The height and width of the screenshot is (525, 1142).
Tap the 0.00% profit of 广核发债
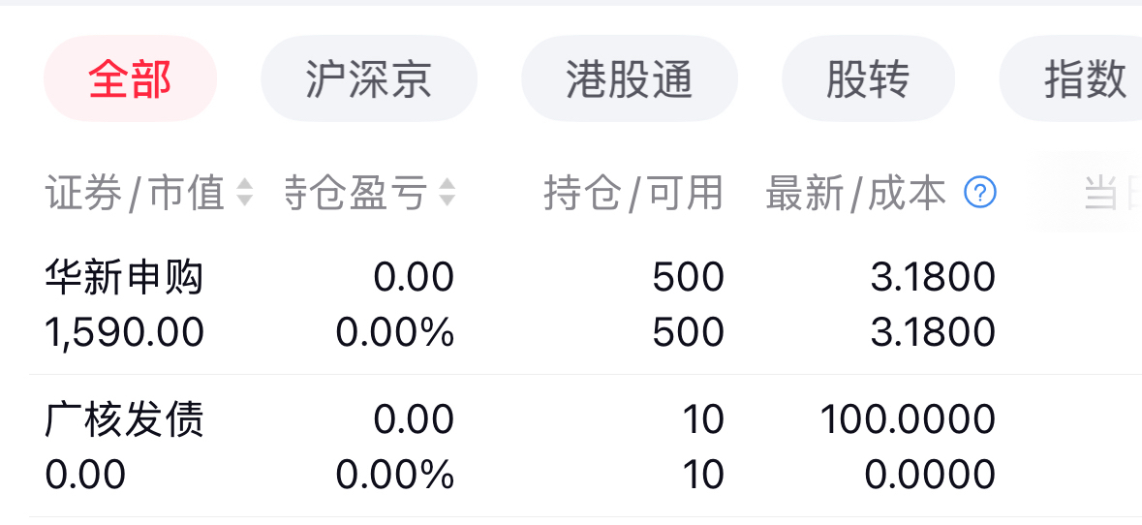tap(395, 476)
